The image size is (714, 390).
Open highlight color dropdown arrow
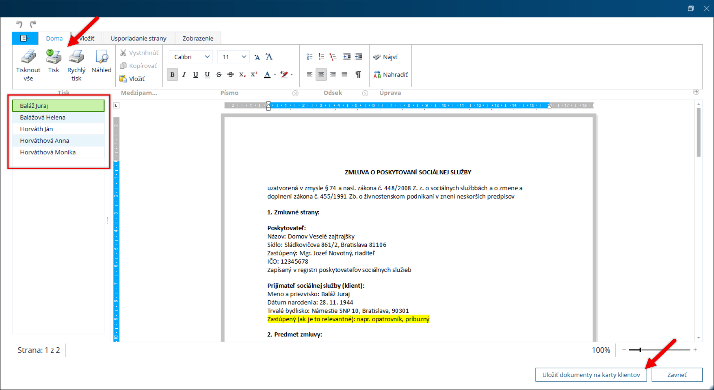click(292, 74)
